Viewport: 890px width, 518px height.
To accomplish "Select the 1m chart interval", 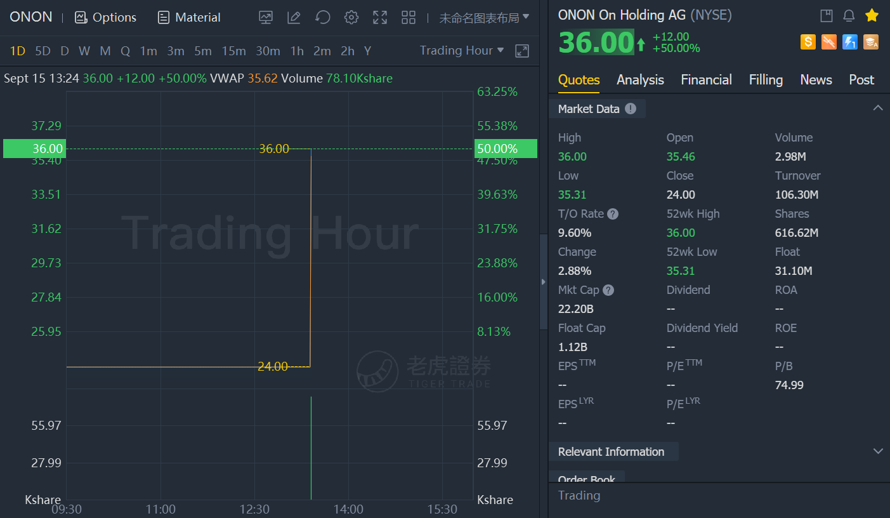I will (x=148, y=51).
